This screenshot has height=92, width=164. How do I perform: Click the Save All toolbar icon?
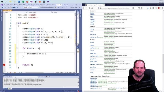pyautogui.click(x=15, y=7)
